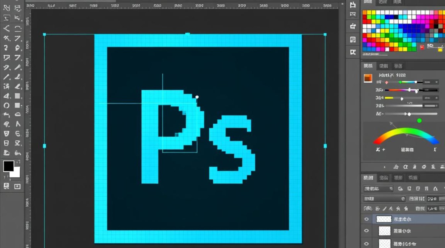Click the second icon in the collapsed panel strip
The image size is (445, 248).
[353, 14]
